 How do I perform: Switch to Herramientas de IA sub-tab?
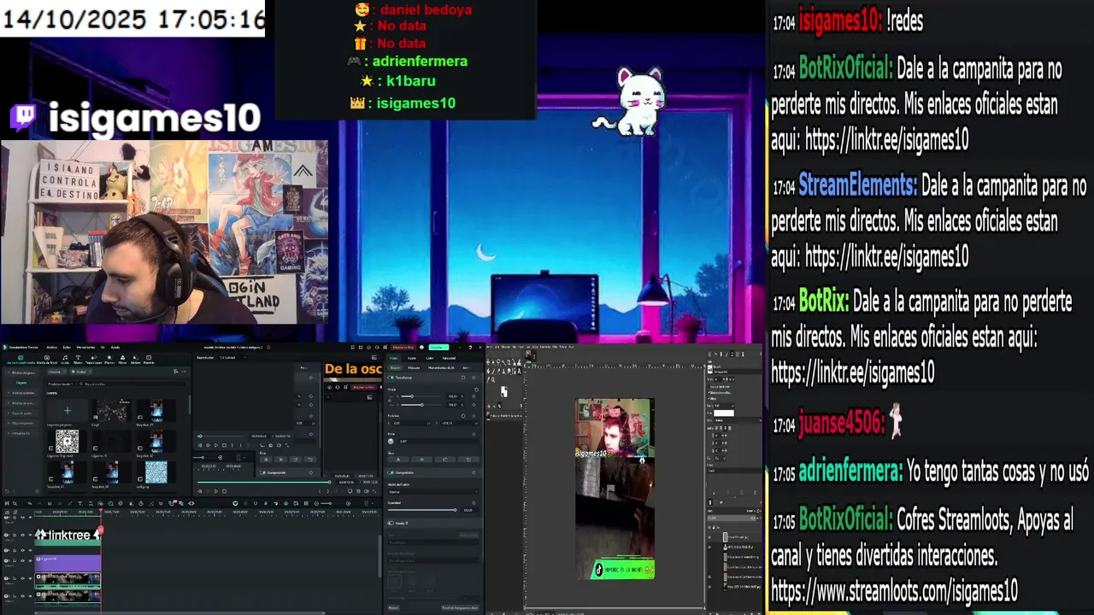(441, 367)
